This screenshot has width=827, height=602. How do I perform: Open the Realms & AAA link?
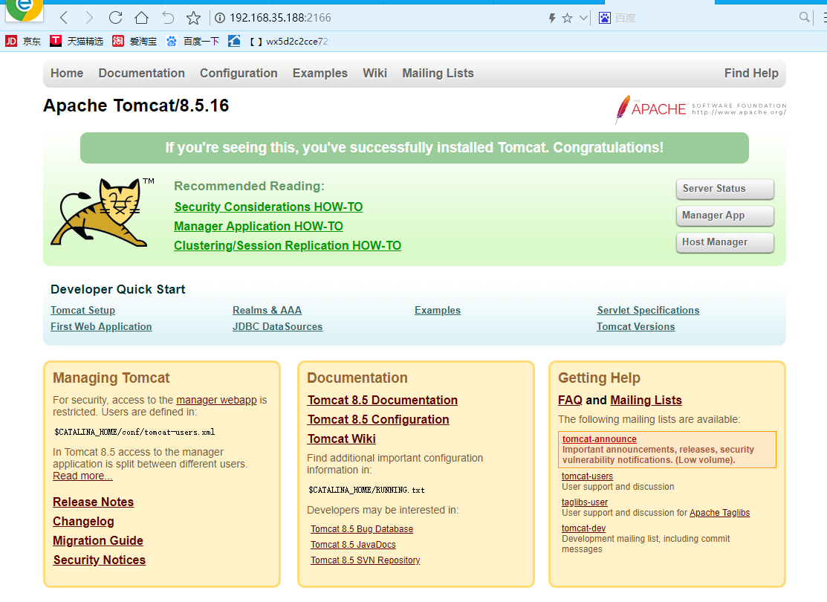[x=267, y=310]
